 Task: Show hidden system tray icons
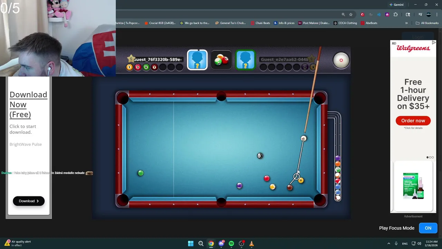tap(388, 243)
